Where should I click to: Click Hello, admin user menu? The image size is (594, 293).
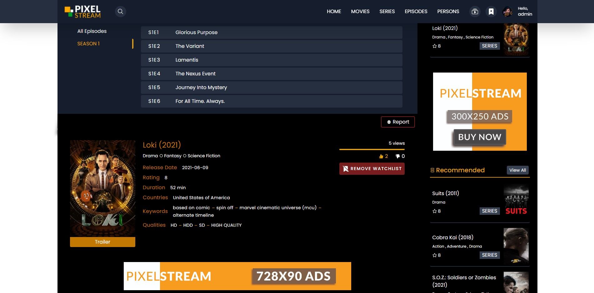click(x=525, y=12)
